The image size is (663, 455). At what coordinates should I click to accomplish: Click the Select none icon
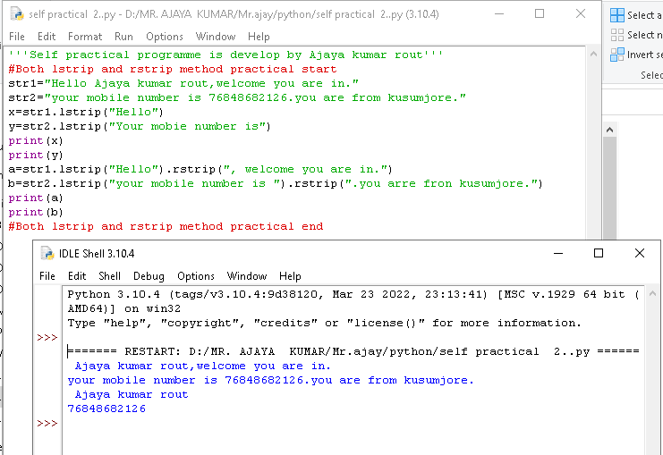[x=616, y=35]
